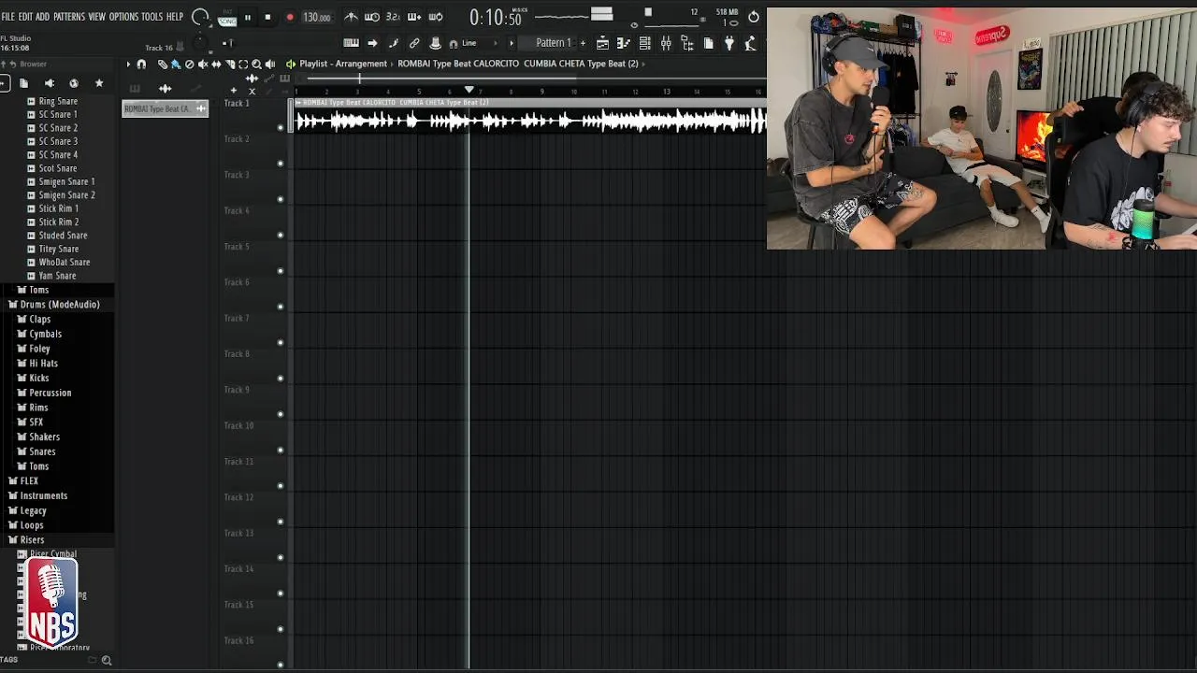The image size is (1197, 673).
Task: Open the TOOLS menu
Action: pos(151,17)
